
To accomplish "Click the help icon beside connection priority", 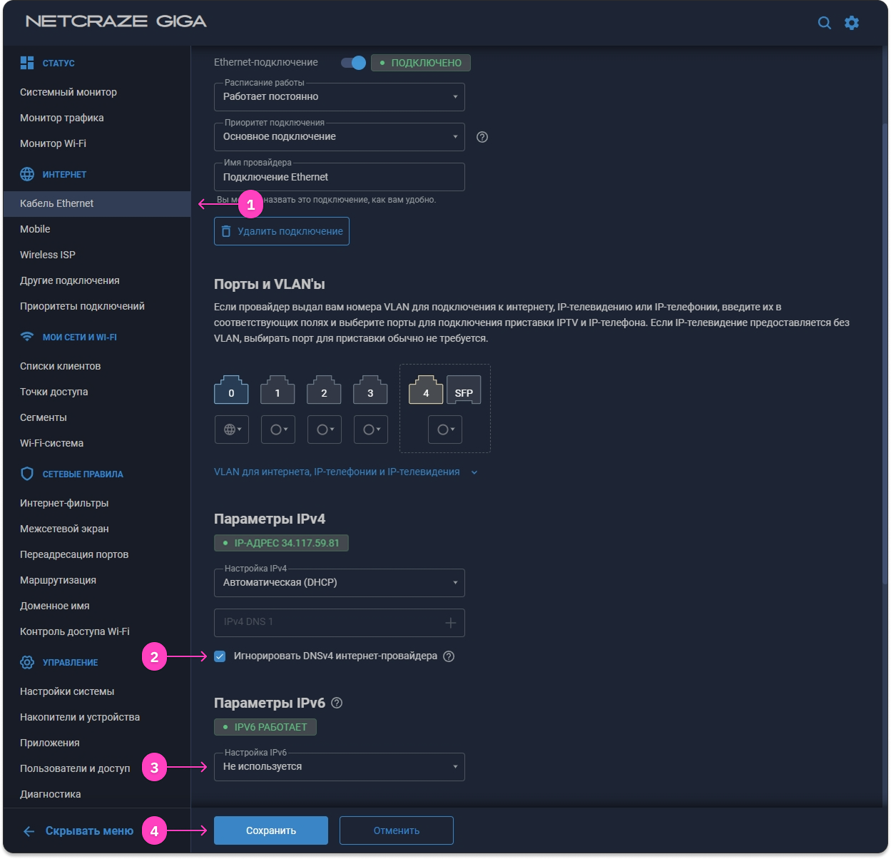I will (482, 137).
